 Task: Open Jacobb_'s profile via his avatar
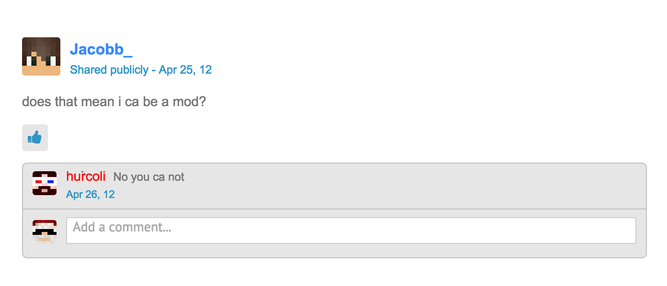point(41,56)
